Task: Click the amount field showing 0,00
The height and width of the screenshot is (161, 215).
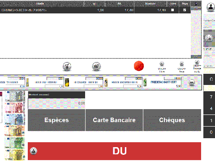Action: (56, 103)
